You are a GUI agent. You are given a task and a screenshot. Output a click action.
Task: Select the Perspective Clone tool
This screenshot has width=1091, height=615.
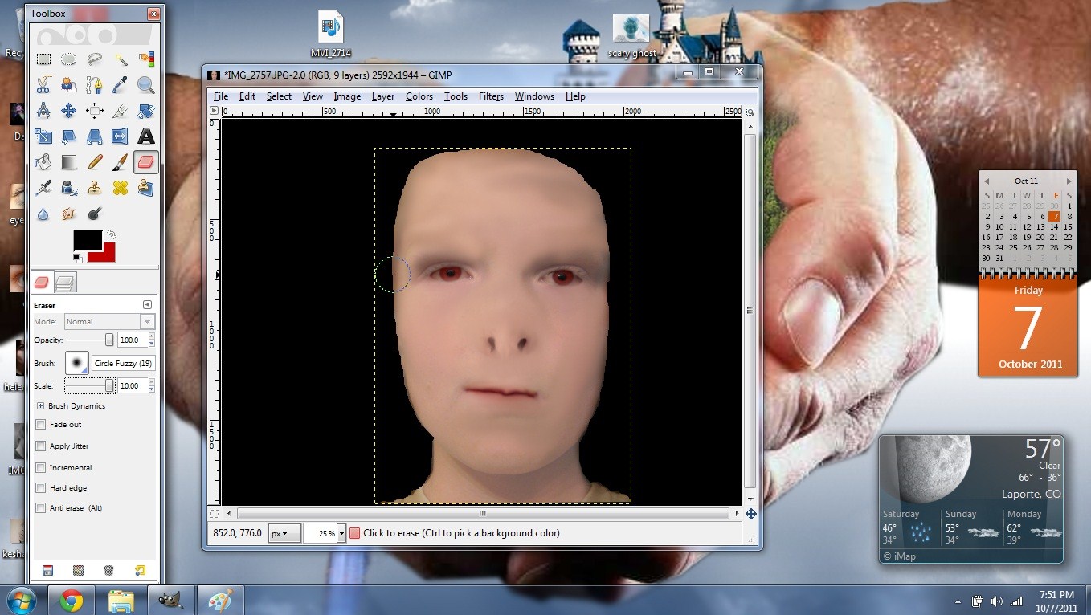[x=146, y=188]
